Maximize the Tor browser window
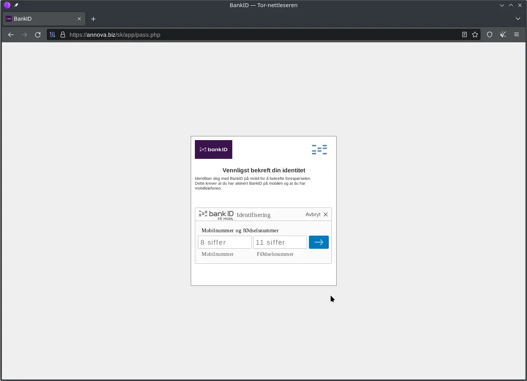The height and width of the screenshot is (381, 527). click(x=511, y=5)
